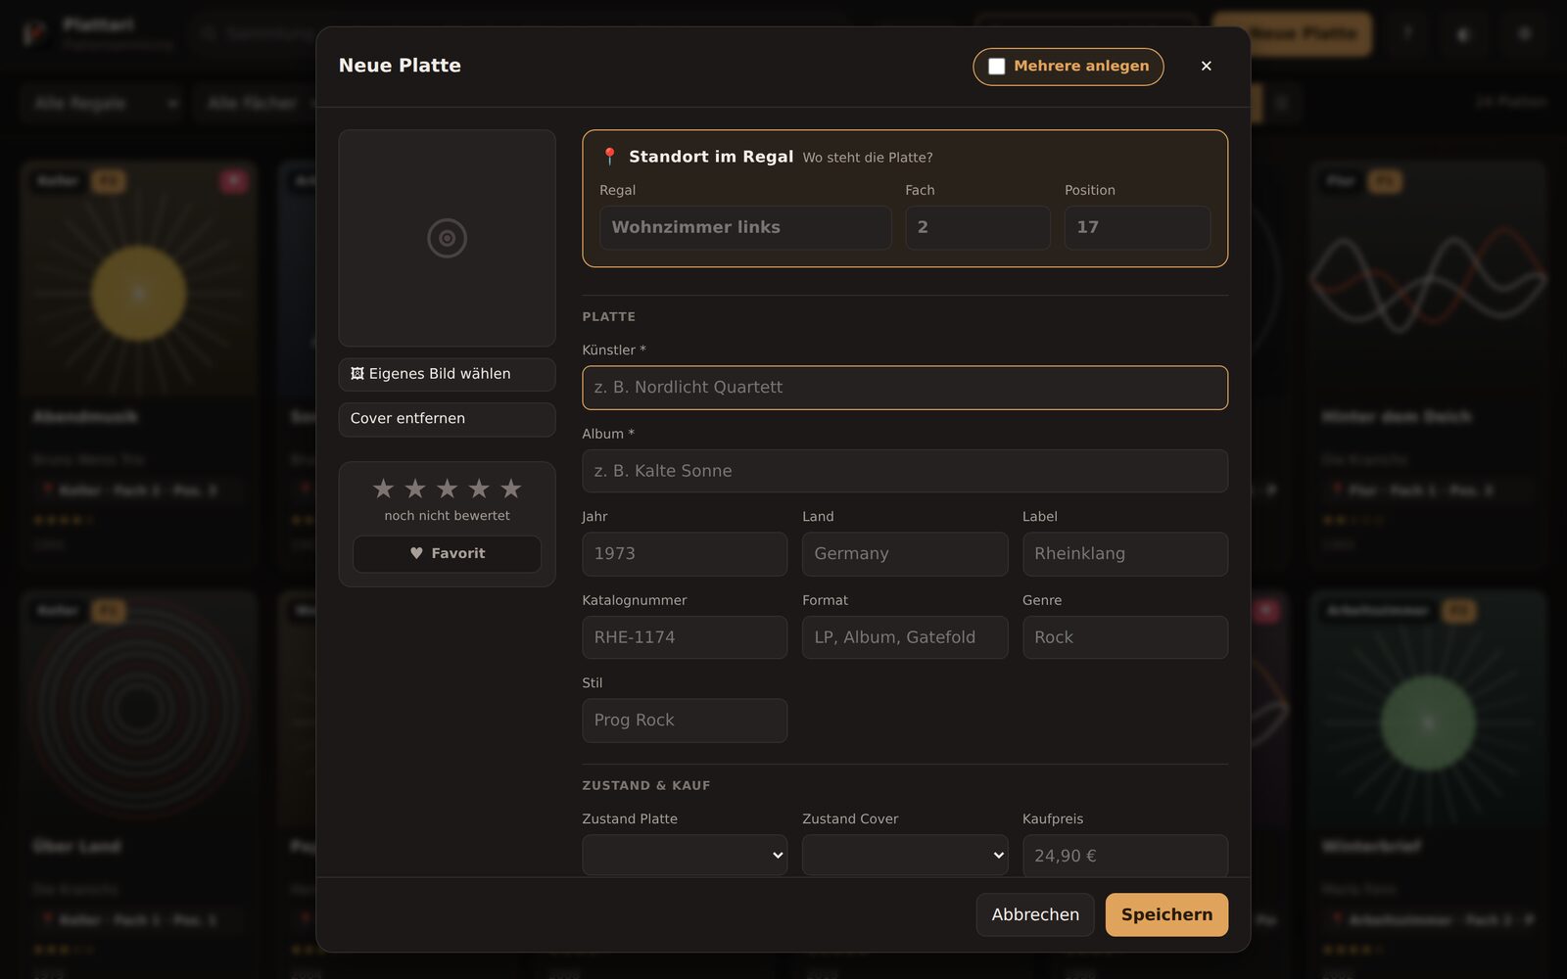Click the red pin icon beside Standort
The width and height of the screenshot is (1567, 979).
tap(609, 157)
